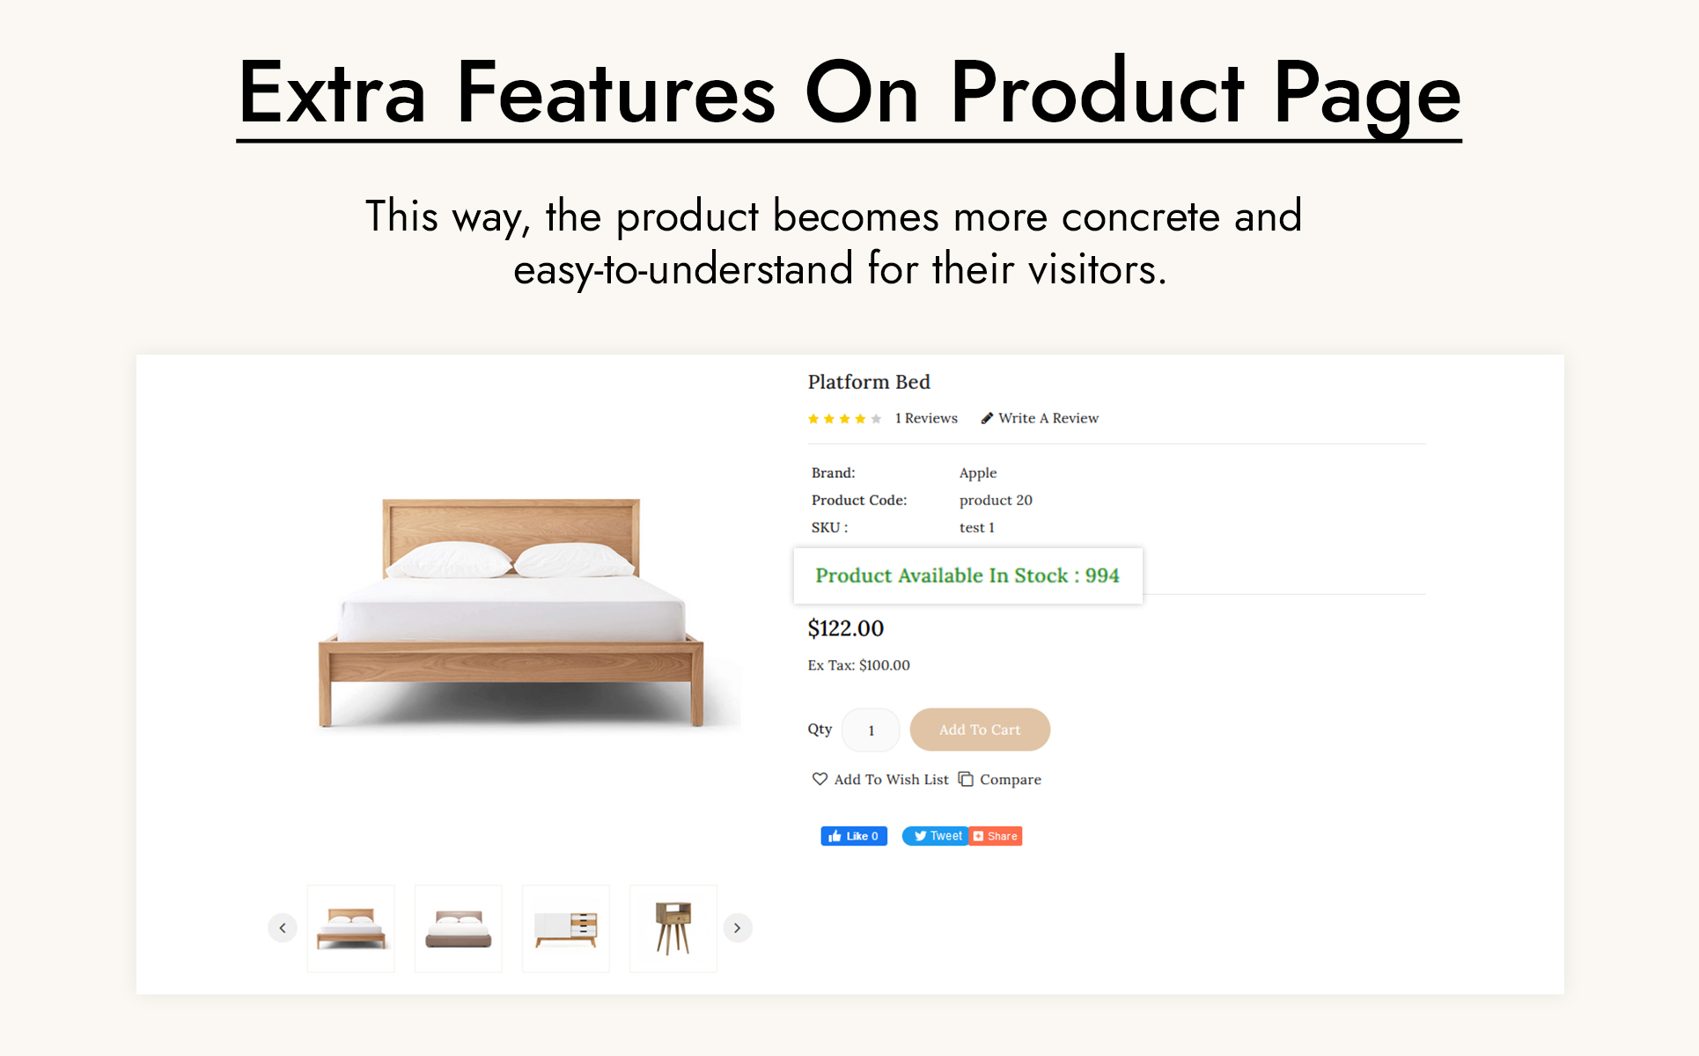
Task: Click the star rating icons
Action: [844, 419]
